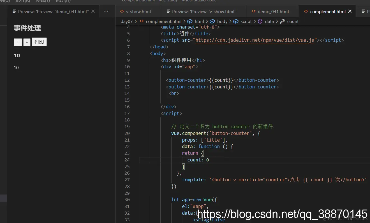Click the 'return {' code on line 23
Viewport: 370px width, 223px height.
click(193, 153)
